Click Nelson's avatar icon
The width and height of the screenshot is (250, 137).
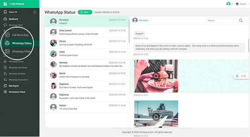(53, 107)
